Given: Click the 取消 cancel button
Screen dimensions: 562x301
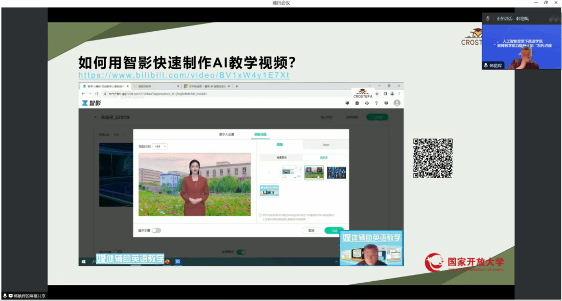Looking at the screenshot, I should (311, 230).
